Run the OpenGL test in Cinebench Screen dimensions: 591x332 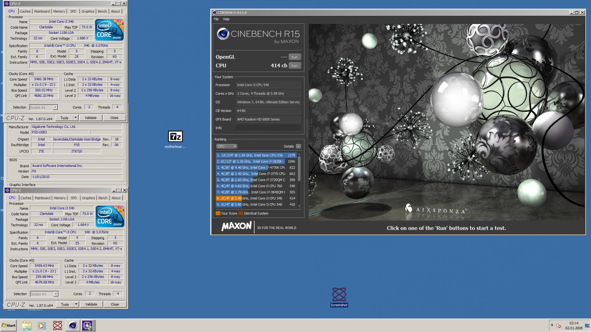tap(294, 57)
